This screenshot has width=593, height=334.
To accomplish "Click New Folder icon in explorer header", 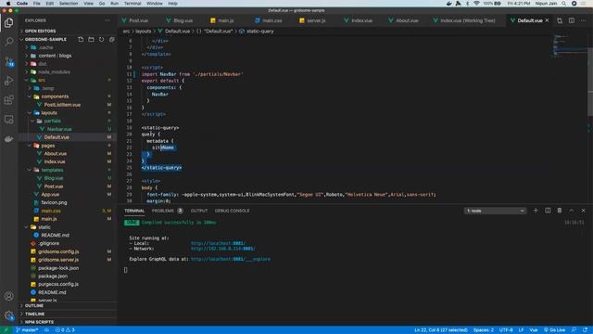I will pyautogui.click(x=91, y=39).
